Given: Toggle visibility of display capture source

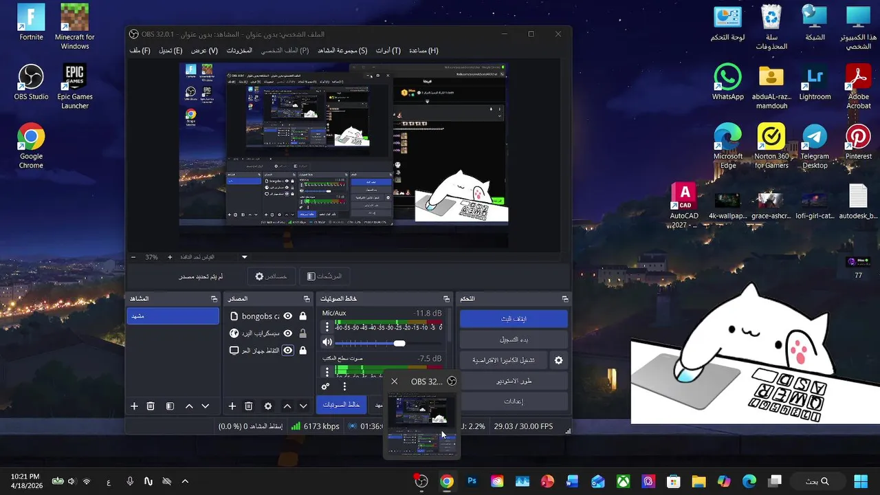Looking at the screenshot, I should 288,351.
